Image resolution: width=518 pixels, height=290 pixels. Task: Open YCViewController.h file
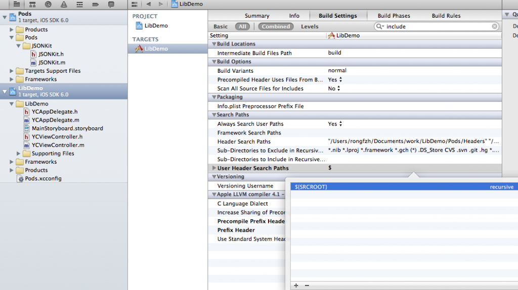click(x=57, y=136)
